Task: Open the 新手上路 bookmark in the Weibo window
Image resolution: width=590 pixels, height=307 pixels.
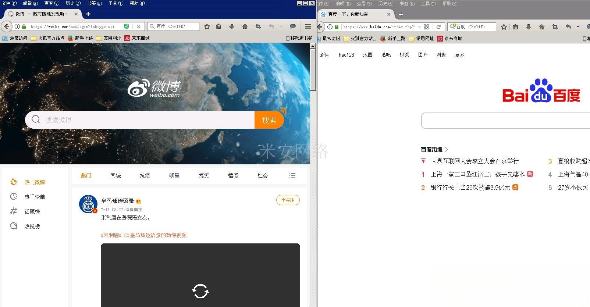Action: pos(80,38)
